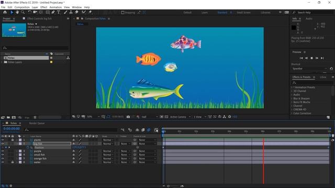Image resolution: width=335 pixels, height=188 pixels.
Task: Select the Rotation tool
Action: pos(30,13)
